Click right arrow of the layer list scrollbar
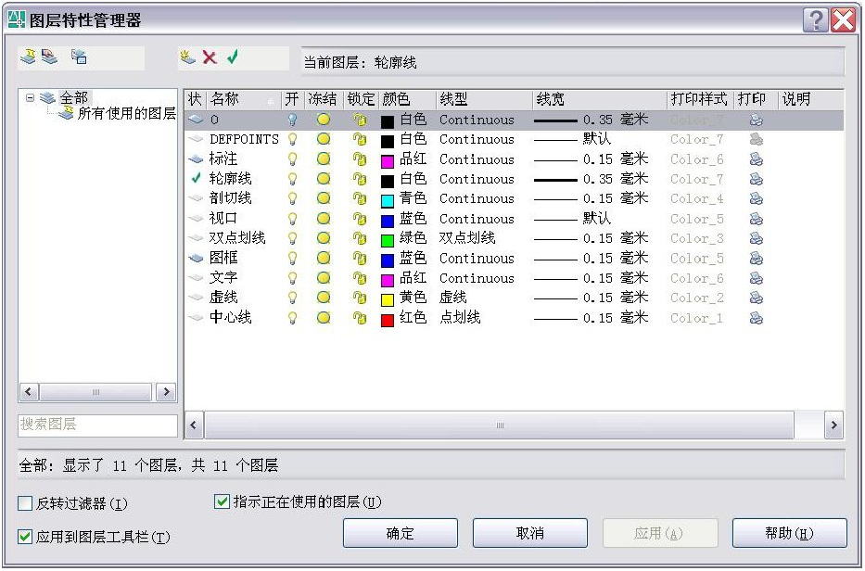 point(833,425)
